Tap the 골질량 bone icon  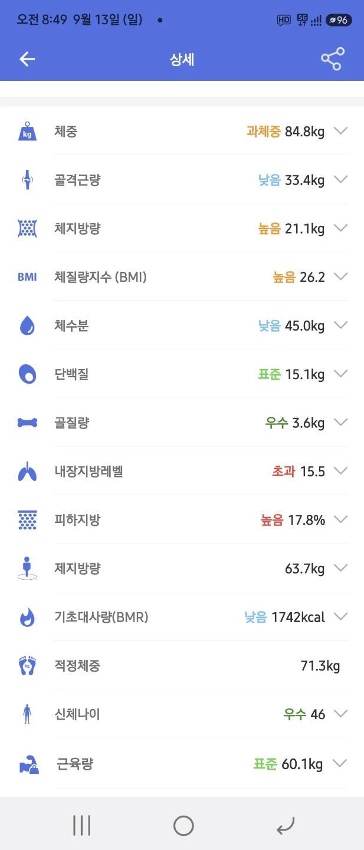pyautogui.click(x=27, y=423)
